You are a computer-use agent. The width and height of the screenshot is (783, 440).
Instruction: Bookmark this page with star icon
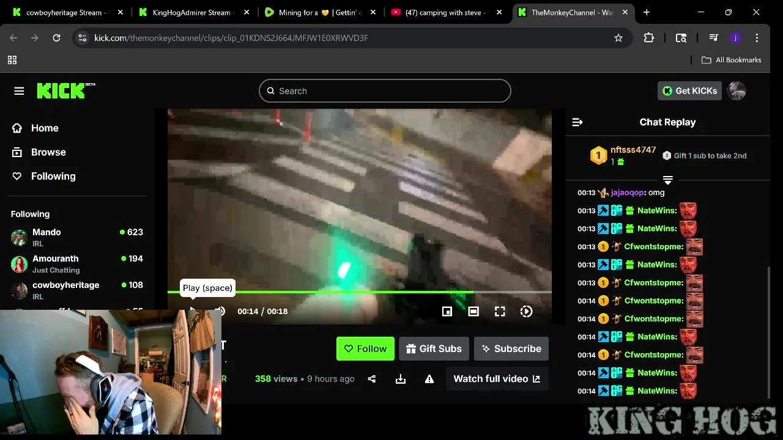pyautogui.click(x=618, y=38)
